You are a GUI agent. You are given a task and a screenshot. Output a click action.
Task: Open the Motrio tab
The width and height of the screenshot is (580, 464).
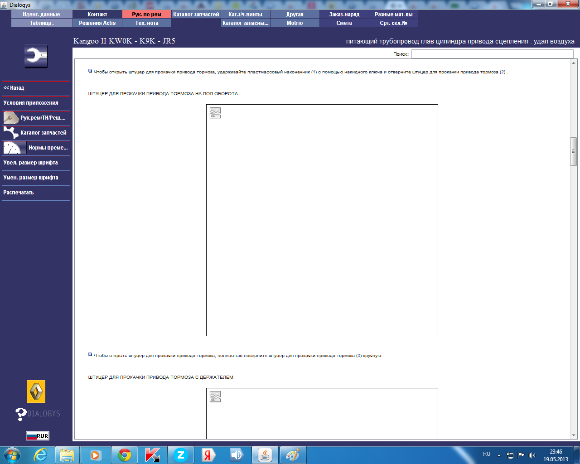pyautogui.click(x=295, y=23)
